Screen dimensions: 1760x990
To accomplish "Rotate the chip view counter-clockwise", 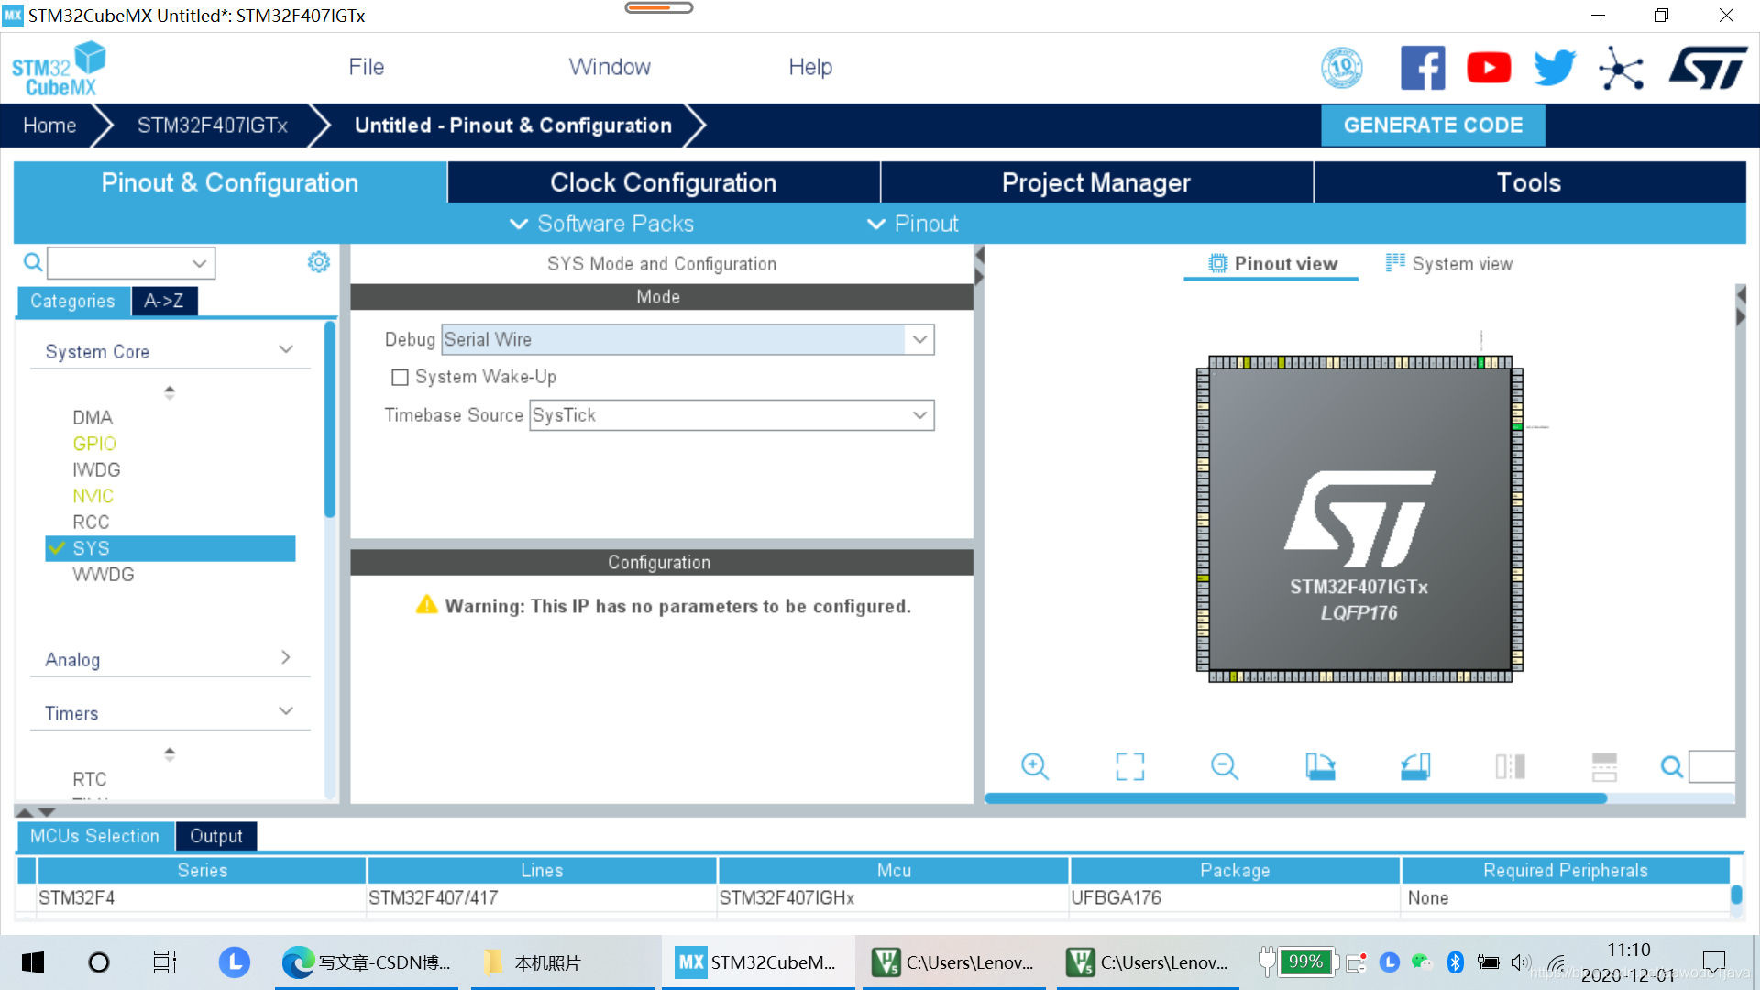I will point(1414,766).
